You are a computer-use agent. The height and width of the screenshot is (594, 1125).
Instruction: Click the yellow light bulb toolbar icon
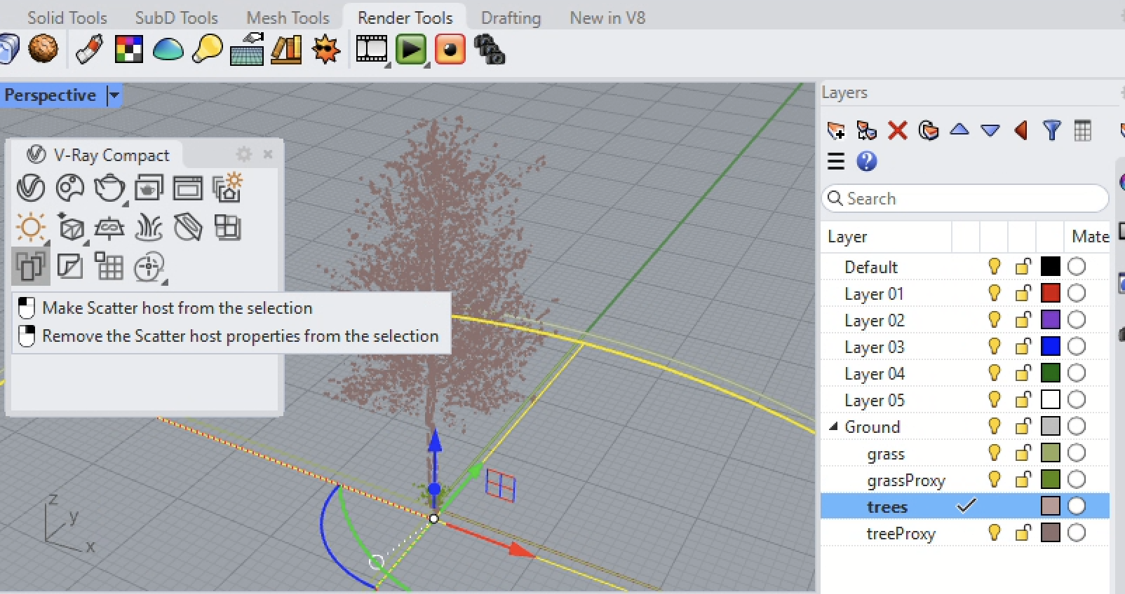tap(207, 50)
